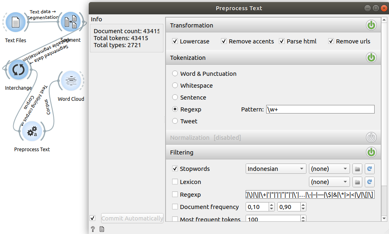Screen dimensions: 389x234
Task: Open the Indonesian stopwords language dropdown
Action: [x=276, y=169]
